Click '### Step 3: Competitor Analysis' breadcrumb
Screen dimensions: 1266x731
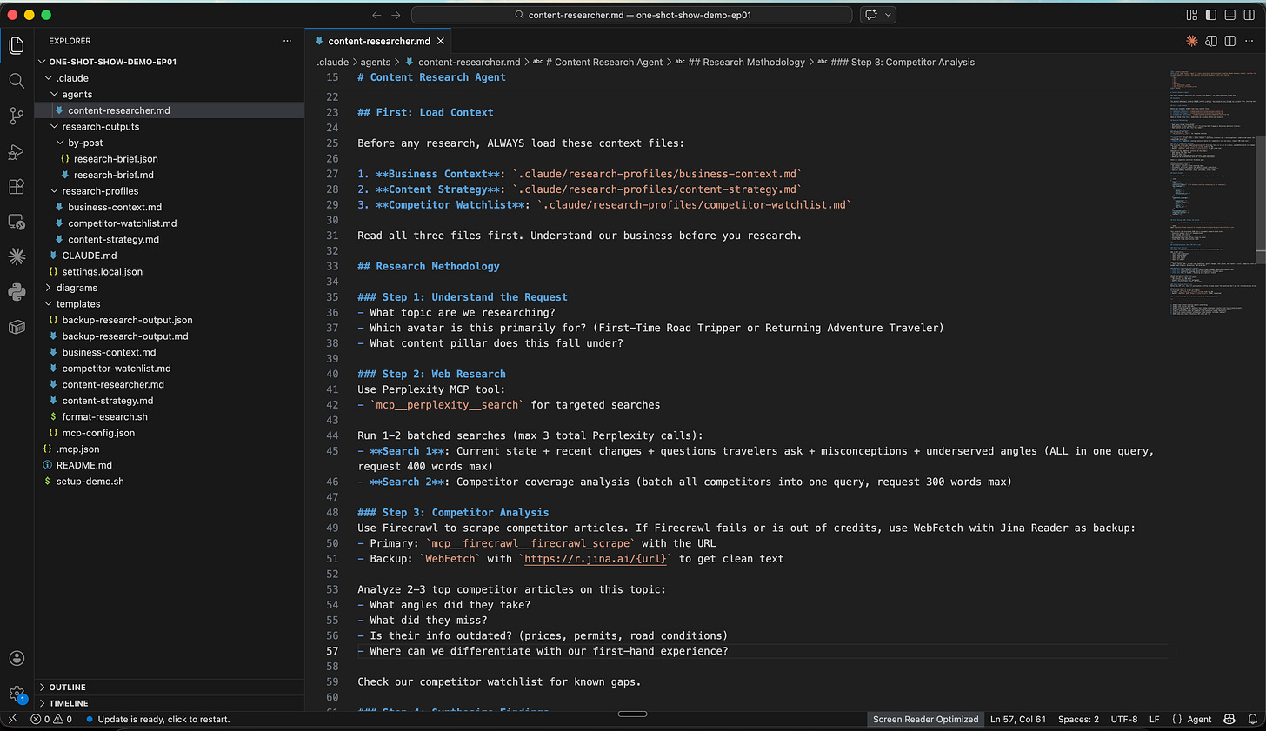point(903,62)
